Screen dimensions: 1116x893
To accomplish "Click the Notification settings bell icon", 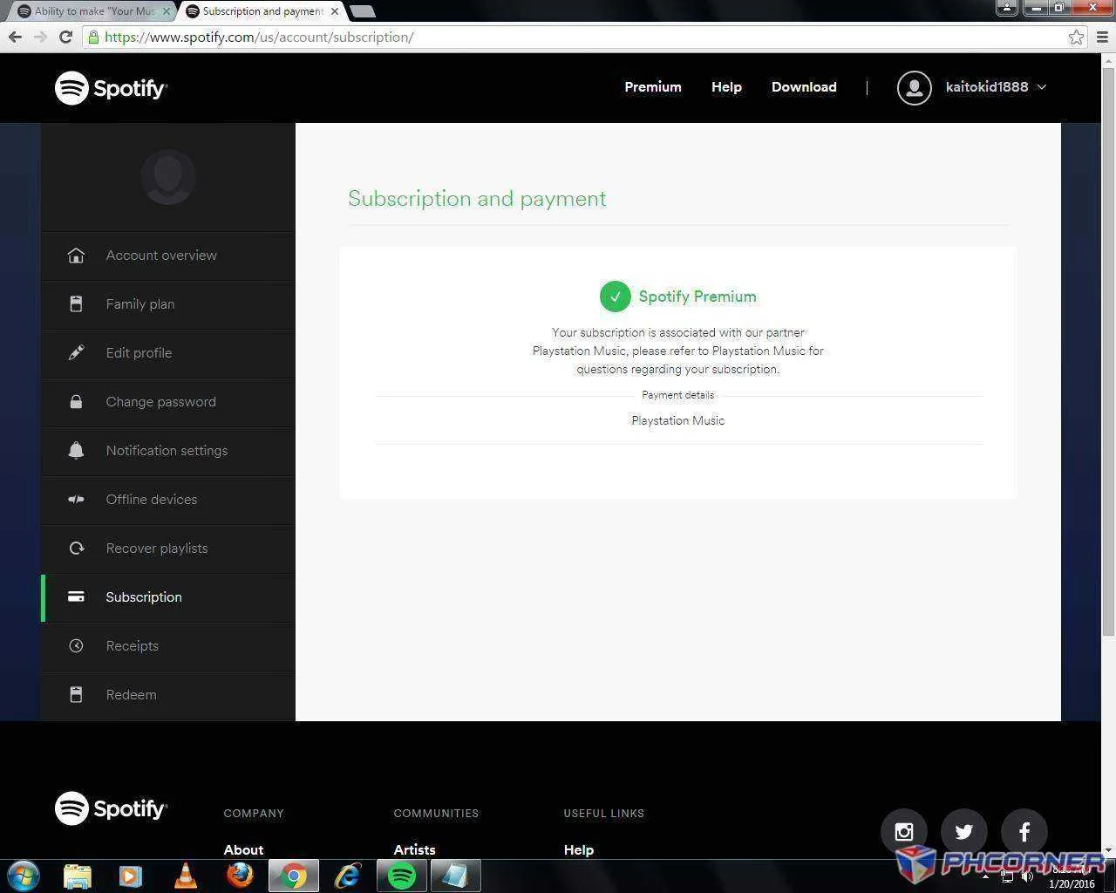I will coord(76,451).
